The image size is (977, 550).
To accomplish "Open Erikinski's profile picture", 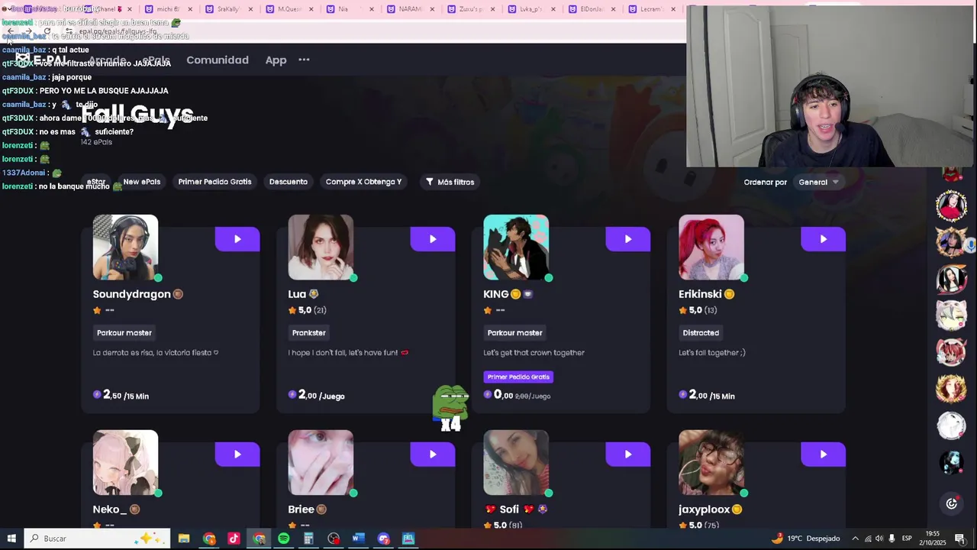I will click(711, 247).
